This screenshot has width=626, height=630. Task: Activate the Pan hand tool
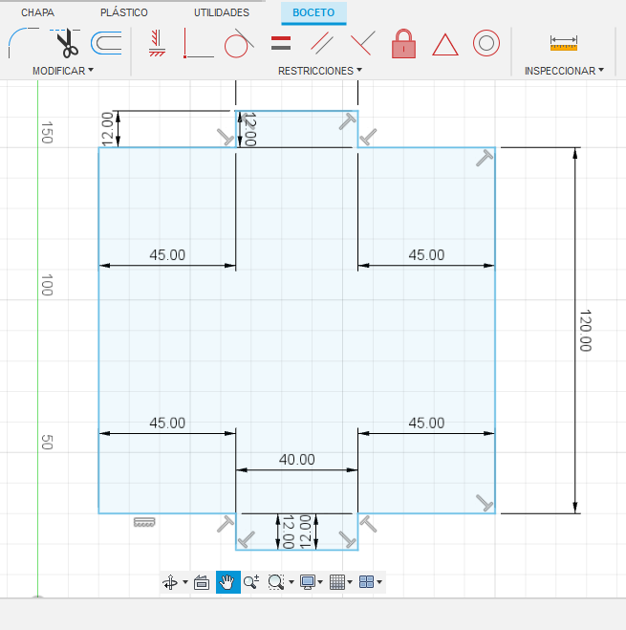click(x=227, y=582)
